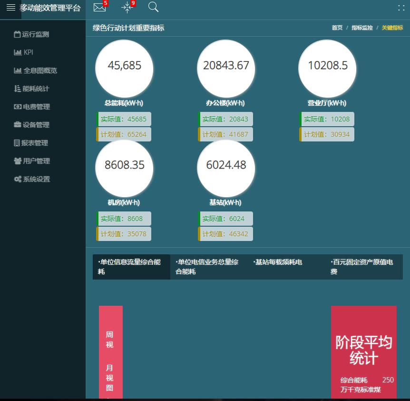The image size is (410, 401).
Task: Click the 绿色行动计划重要指标 heading
Action: coord(128,28)
